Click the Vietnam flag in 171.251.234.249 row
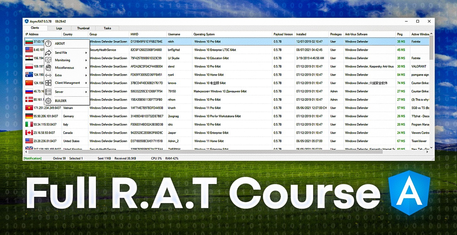The image size is (457, 235). point(29,108)
